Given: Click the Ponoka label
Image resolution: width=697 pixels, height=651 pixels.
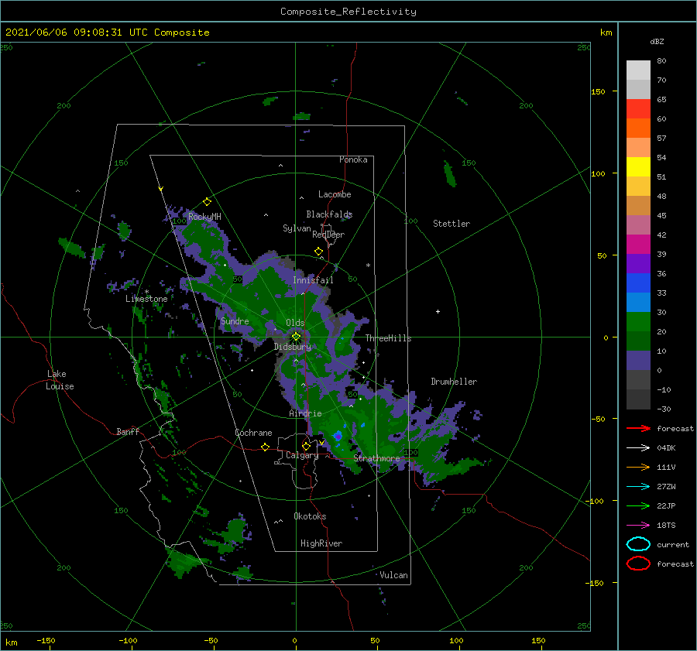Looking at the screenshot, I should coord(353,159).
